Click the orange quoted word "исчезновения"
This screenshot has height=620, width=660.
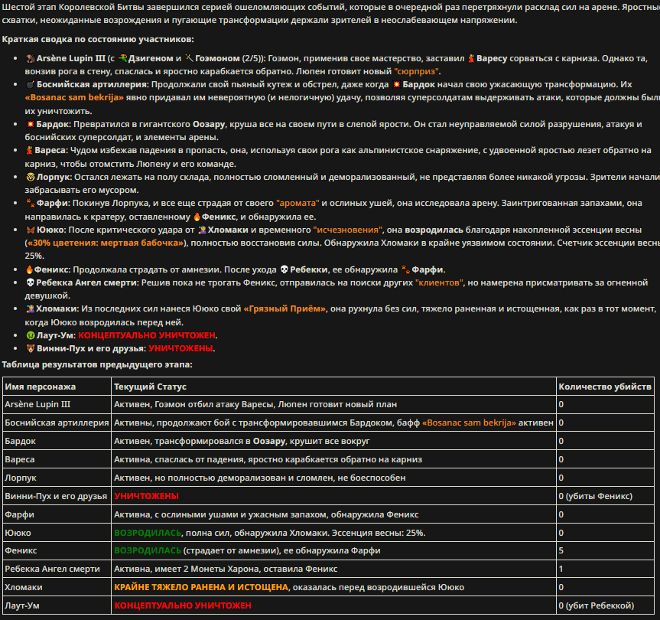click(348, 230)
